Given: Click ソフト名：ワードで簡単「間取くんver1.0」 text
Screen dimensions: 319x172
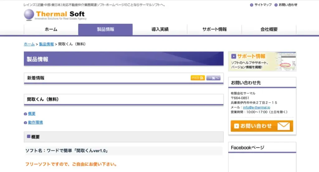Looking at the screenshot, I should point(67,151).
